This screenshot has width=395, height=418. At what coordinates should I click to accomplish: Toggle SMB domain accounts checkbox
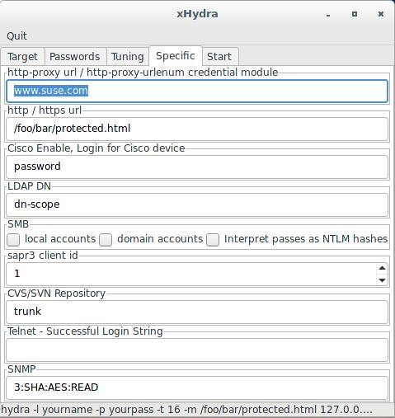[x=106, y=240]
